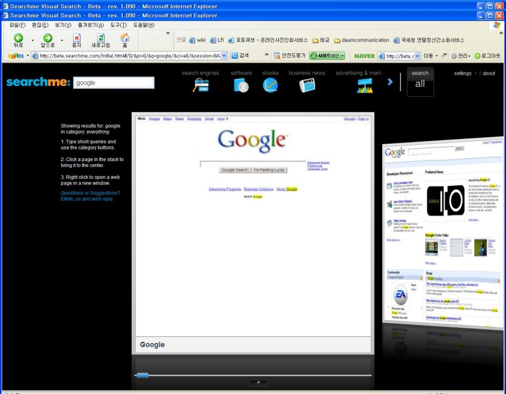This screenshot has width=506, height=394.
Task: Click the 검색 search toolbar button
Action: [241, 55]
